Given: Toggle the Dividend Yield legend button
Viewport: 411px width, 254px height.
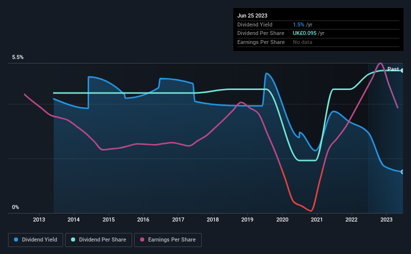Looking at the screenshot, I should tap(36, 240).
